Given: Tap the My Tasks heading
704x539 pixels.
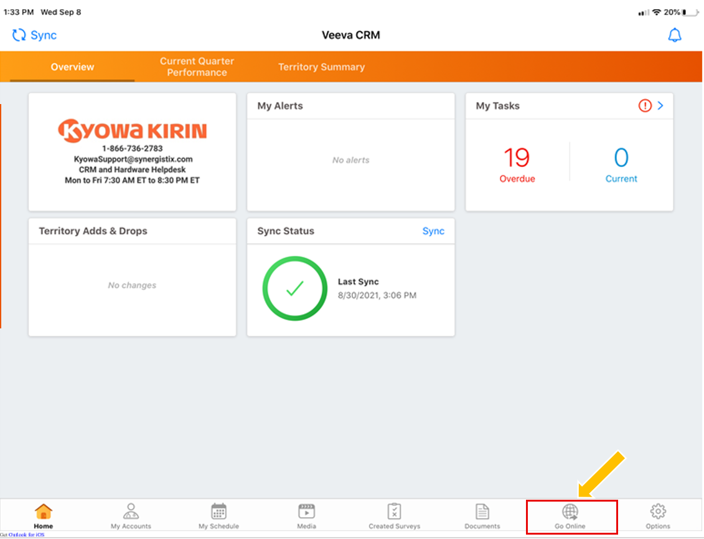Looking at the screenshot, I should coord(497,106).
